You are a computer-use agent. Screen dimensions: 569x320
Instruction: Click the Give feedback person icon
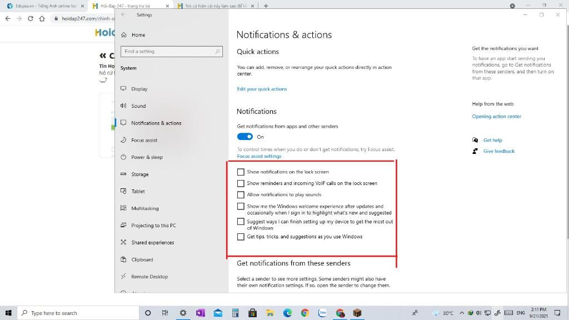(475, 151)
